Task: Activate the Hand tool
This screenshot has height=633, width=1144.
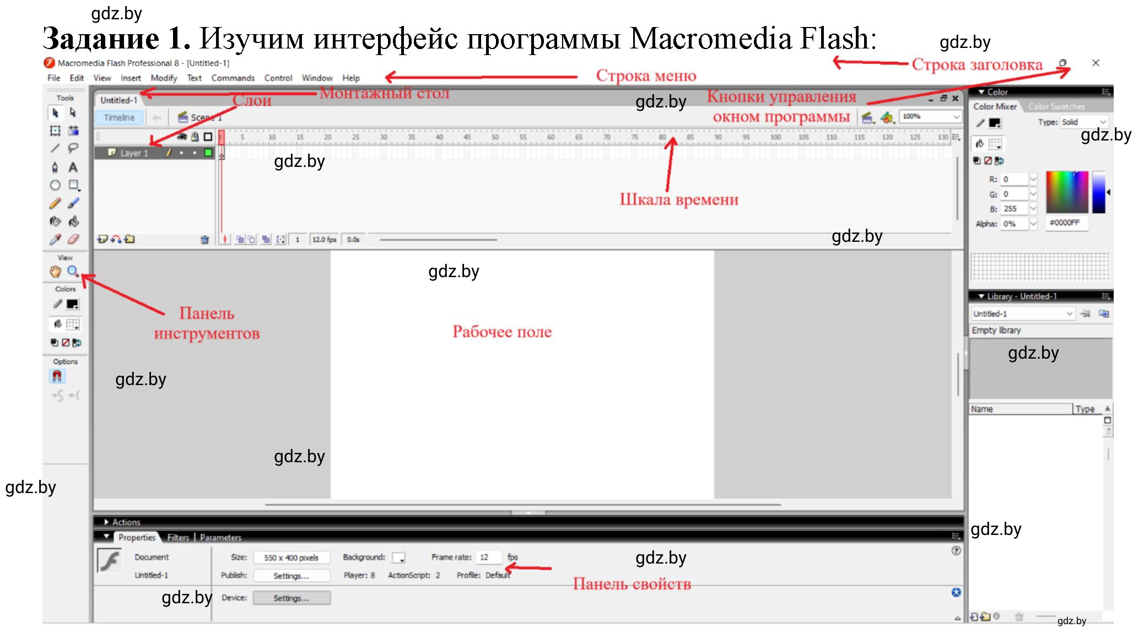Action: [x=55, y=271]
